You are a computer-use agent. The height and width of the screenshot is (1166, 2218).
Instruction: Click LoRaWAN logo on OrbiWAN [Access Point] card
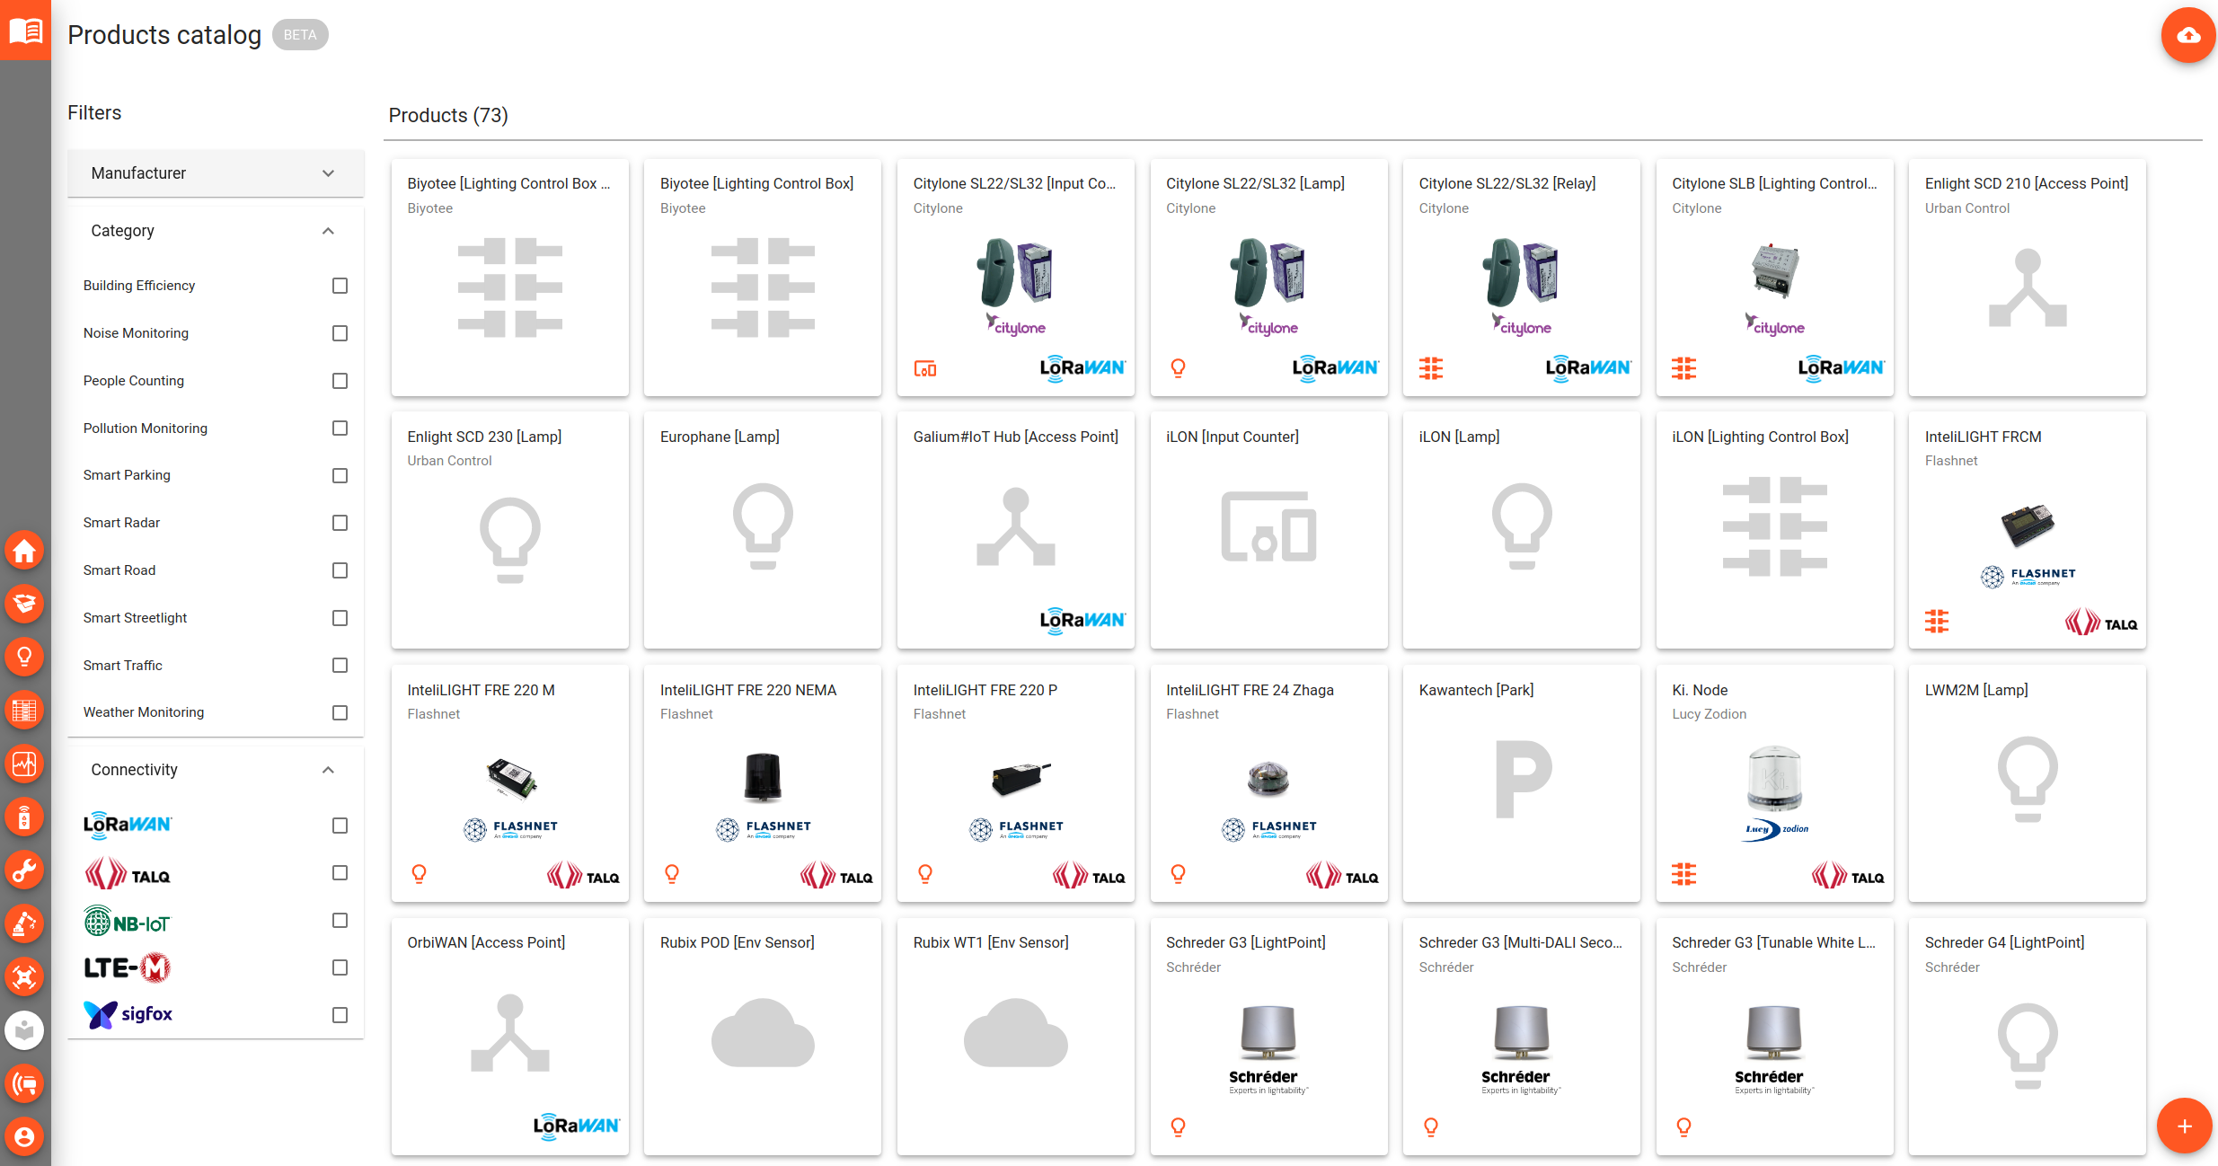click(576, 1126)
